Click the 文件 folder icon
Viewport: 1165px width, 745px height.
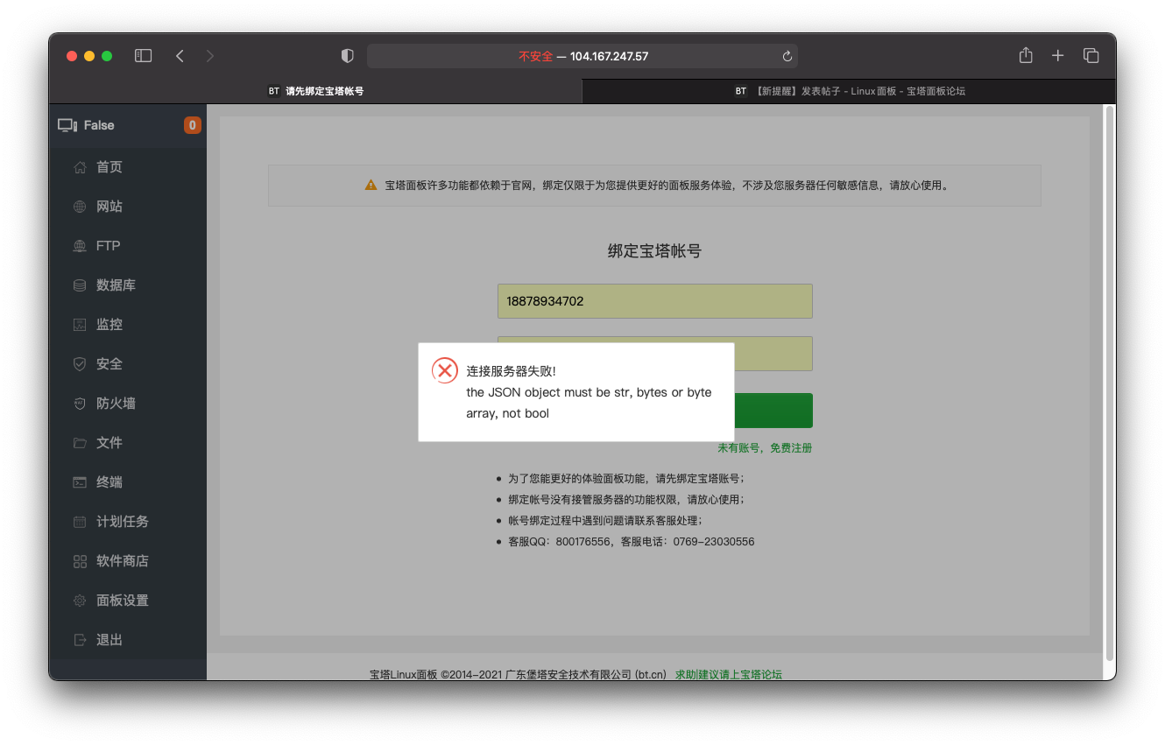81,443
